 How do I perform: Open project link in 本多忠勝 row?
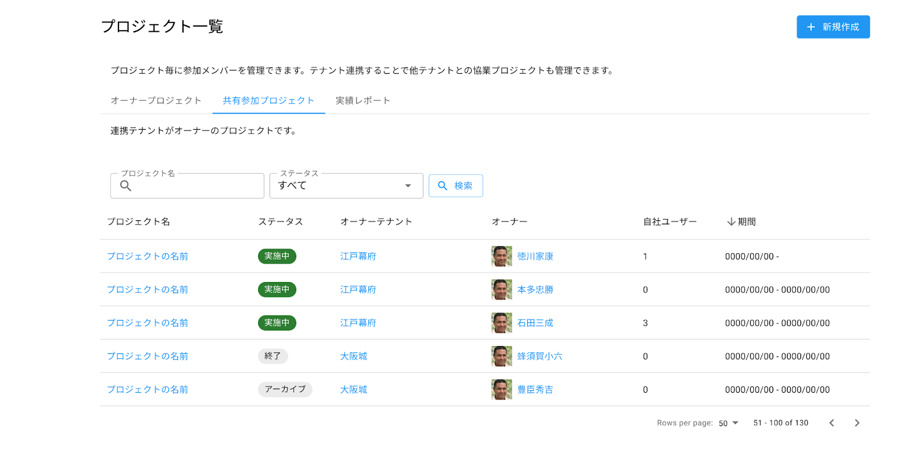(x=147, y=289)
